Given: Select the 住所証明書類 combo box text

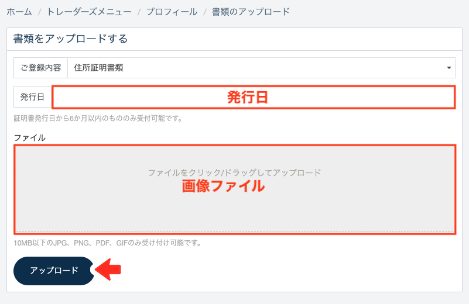Looking at the screenshot, I should click(99, 68).
